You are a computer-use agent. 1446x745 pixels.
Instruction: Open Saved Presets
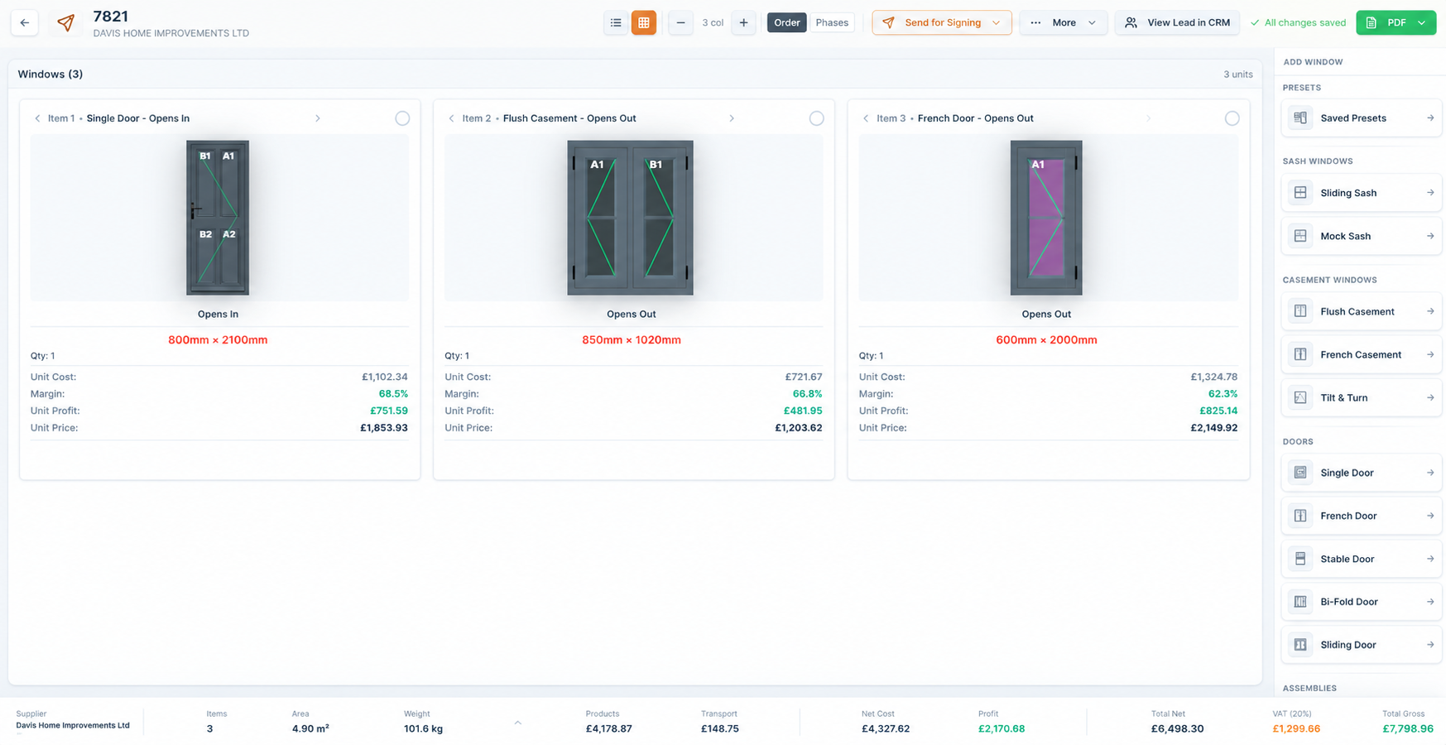1362,118
